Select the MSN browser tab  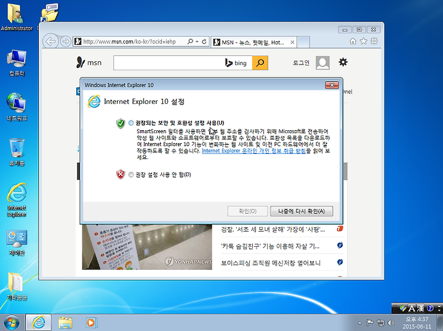coord(253,42)
